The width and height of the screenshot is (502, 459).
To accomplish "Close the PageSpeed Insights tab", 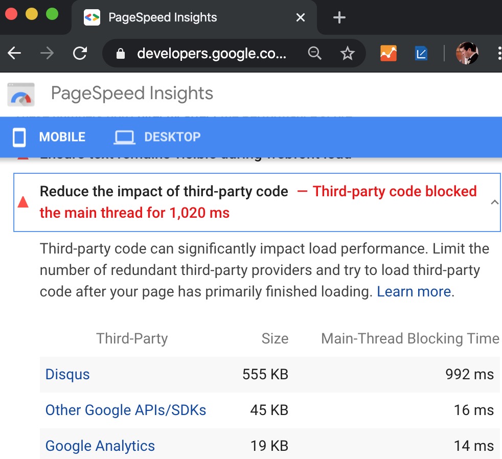I will pyautogui.click(x=300, y=17).
